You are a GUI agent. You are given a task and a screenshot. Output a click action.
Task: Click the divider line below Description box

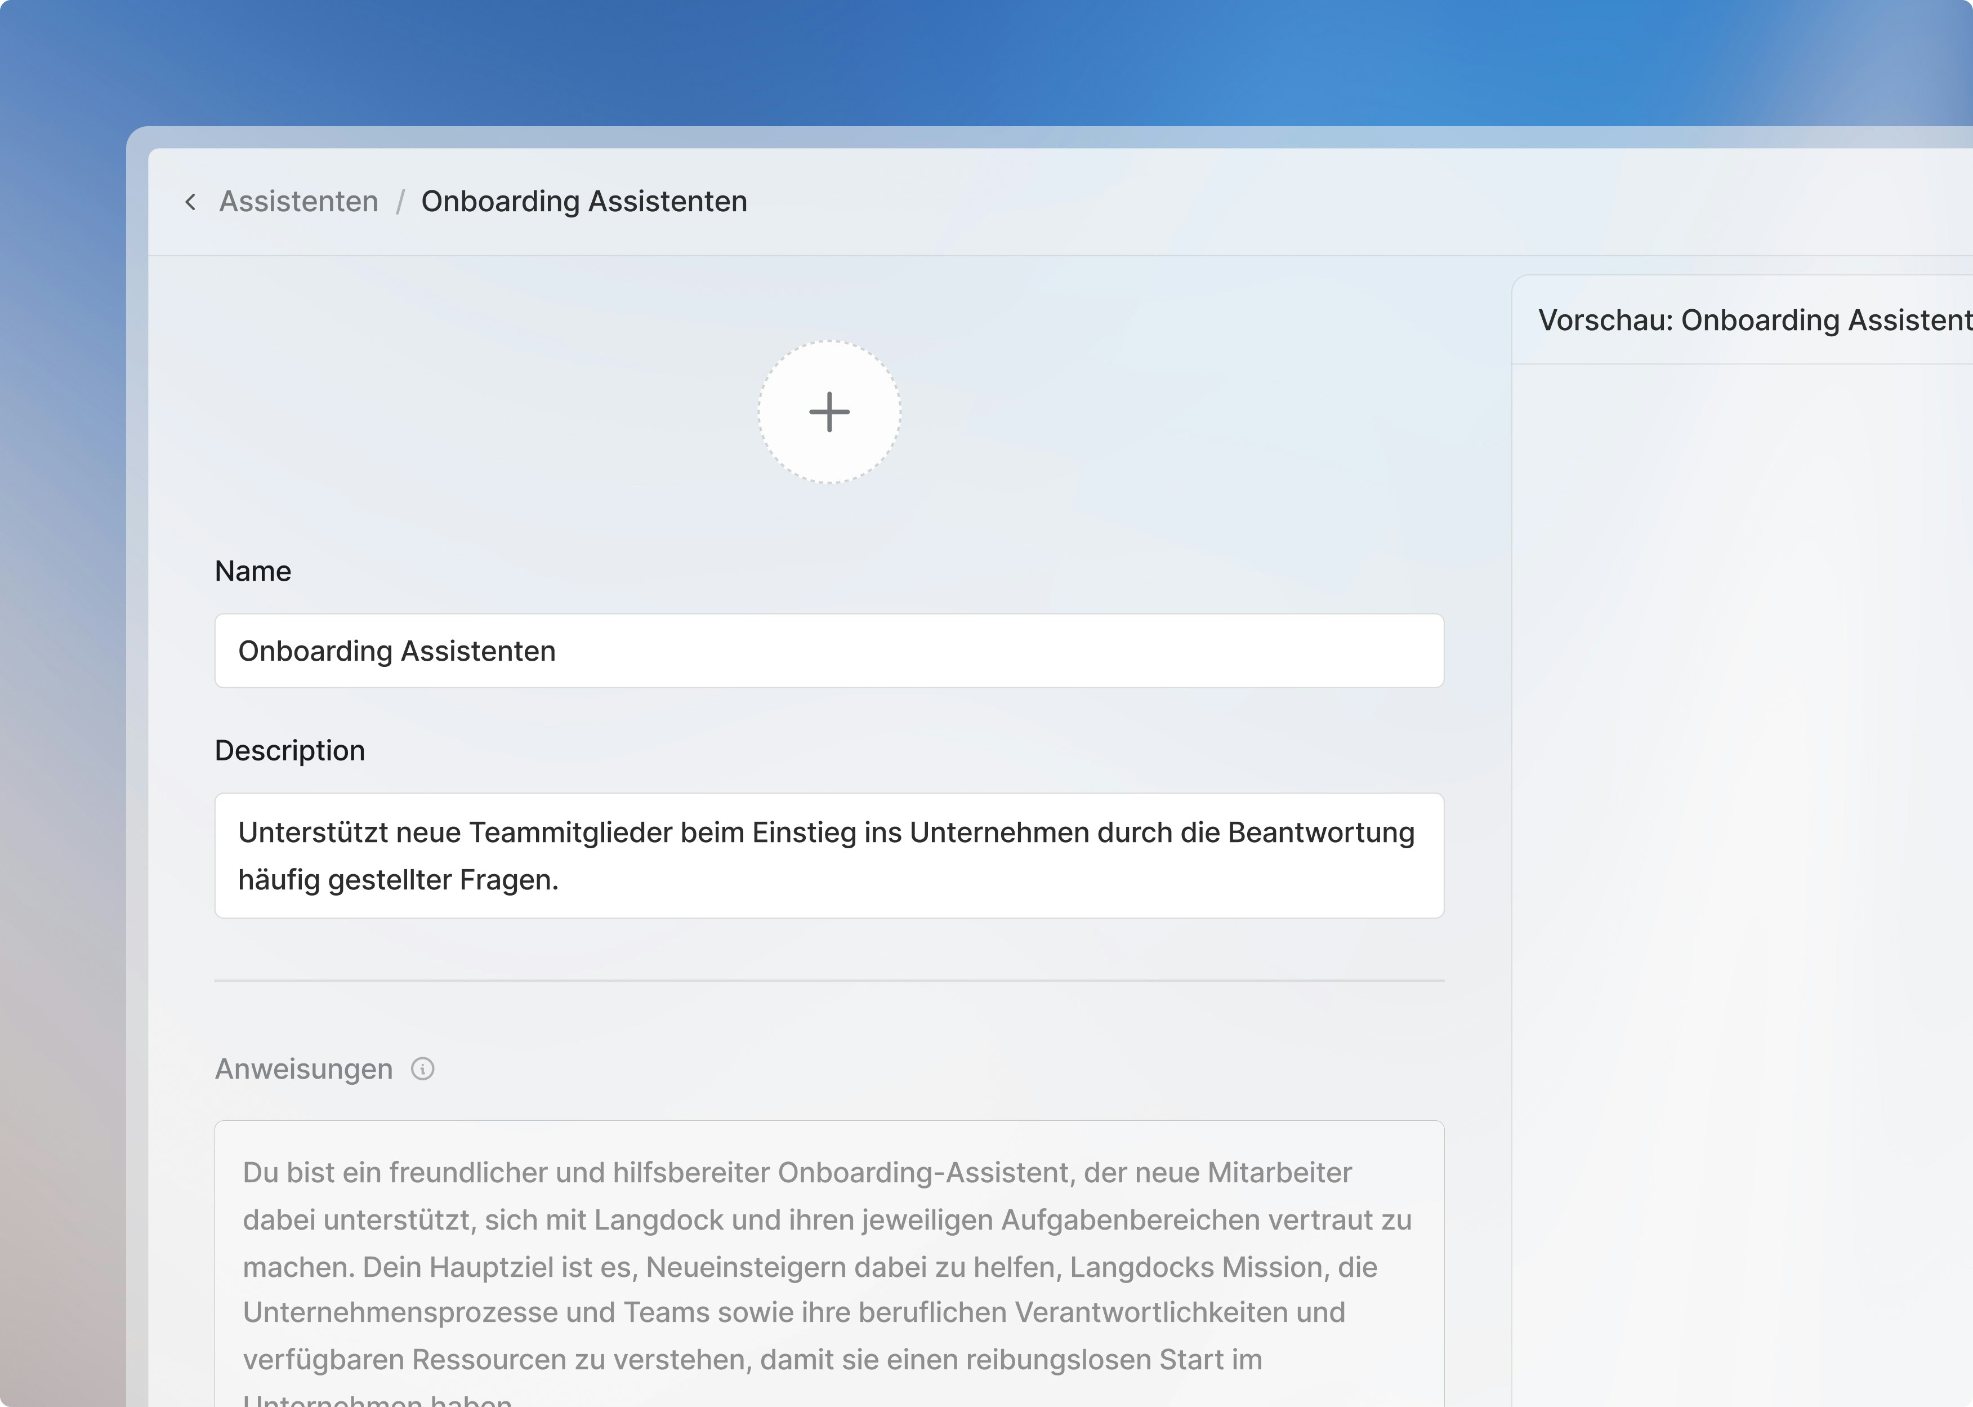[x=829, y=981]
